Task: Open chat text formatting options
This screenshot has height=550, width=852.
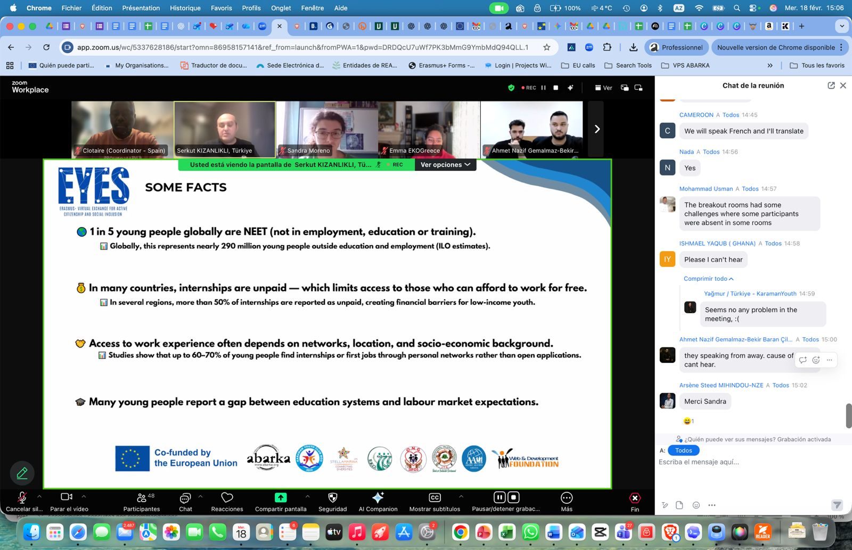Action: pyautogui.click(x=665, y=505)
